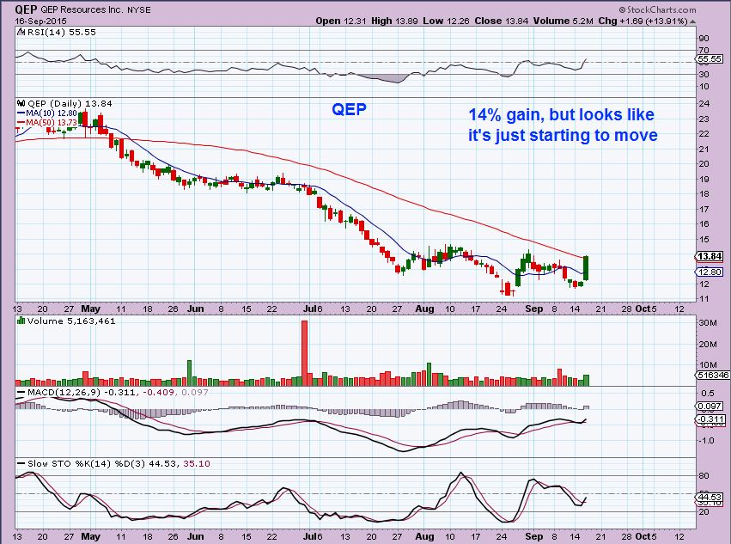Click the 'MACD(12,26,9)' indicator label

(64, 393)
